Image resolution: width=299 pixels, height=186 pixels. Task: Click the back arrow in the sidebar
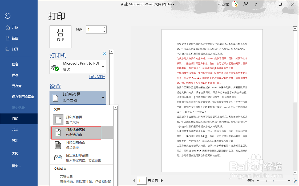pos(8,16)
